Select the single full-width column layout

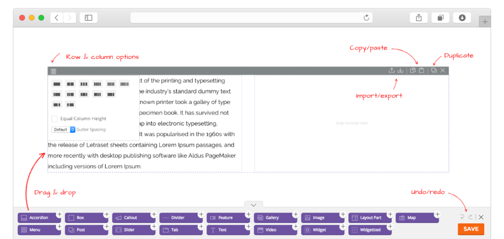[57, 84]
